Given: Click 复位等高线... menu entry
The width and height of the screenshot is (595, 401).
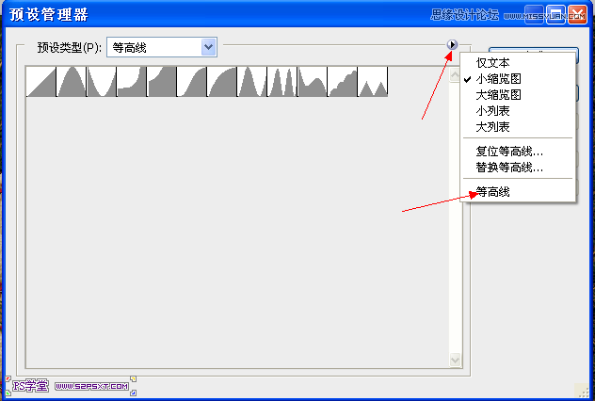Looking at the screenshot, I should pos(518,152).
